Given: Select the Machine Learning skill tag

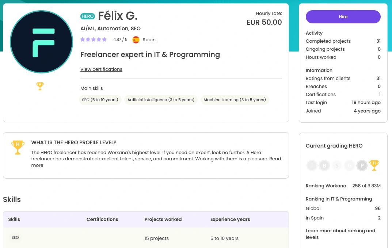Looking at the screenshot, I should pyautogui.click(x=235, y=100).
